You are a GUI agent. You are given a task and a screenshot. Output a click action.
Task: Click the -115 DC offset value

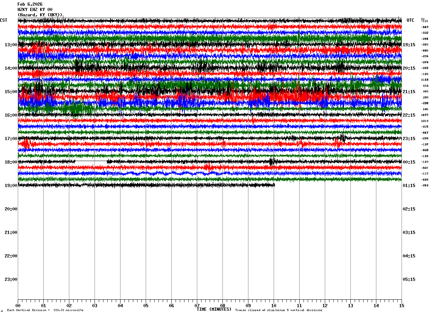coord(425,173)
